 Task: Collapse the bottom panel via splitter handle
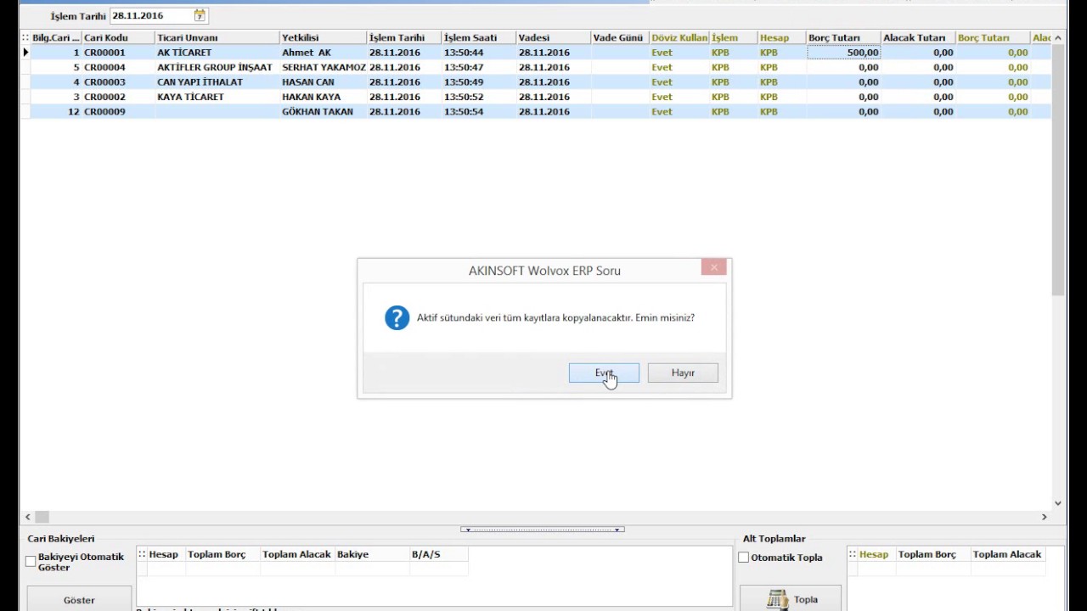[x=543, y=530]
